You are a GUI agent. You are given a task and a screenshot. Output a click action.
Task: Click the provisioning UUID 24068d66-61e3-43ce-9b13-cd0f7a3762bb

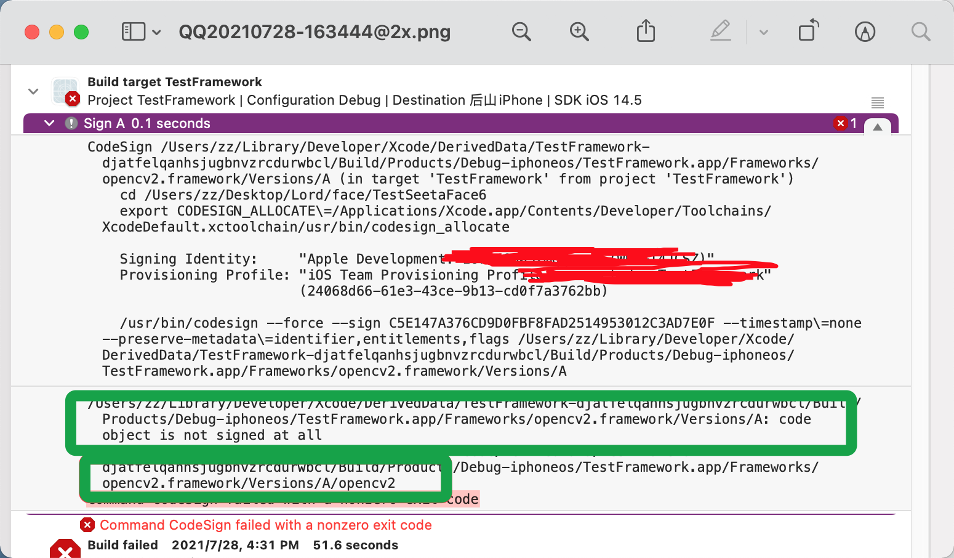click(x=454, y=291)
